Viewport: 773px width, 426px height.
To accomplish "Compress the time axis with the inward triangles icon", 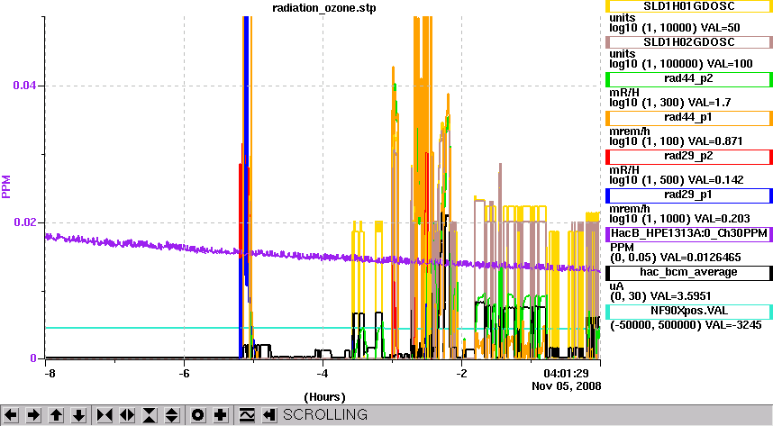I will click(x=105, y=415).
